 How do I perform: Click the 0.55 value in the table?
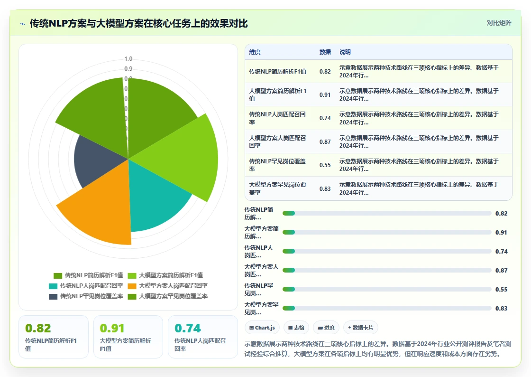[325, 165]
